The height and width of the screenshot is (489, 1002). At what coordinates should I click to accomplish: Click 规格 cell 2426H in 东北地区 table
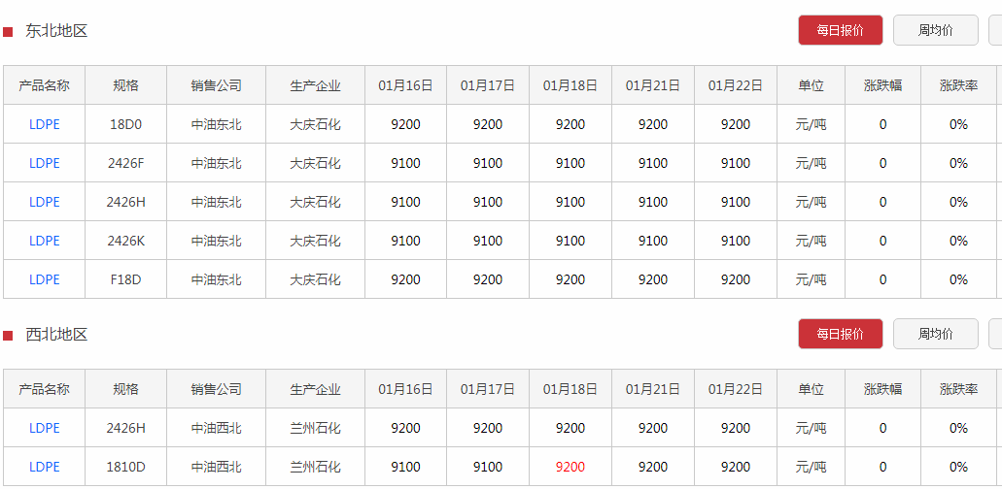coord(126,202)
